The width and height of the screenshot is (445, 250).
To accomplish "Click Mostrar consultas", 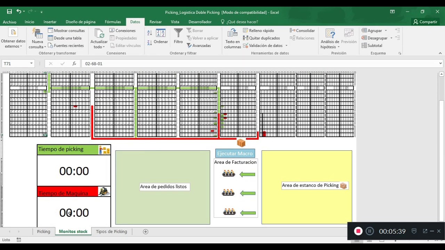I will (66, 31).
